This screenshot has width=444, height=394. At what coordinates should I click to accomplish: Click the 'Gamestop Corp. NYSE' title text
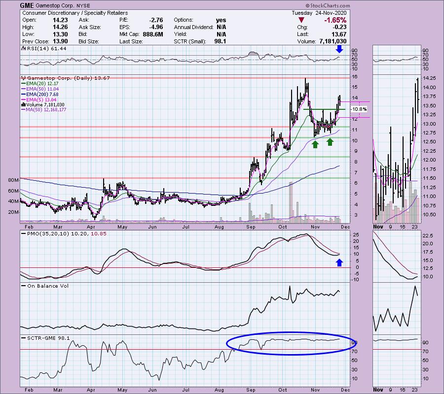tap(63, 5)
